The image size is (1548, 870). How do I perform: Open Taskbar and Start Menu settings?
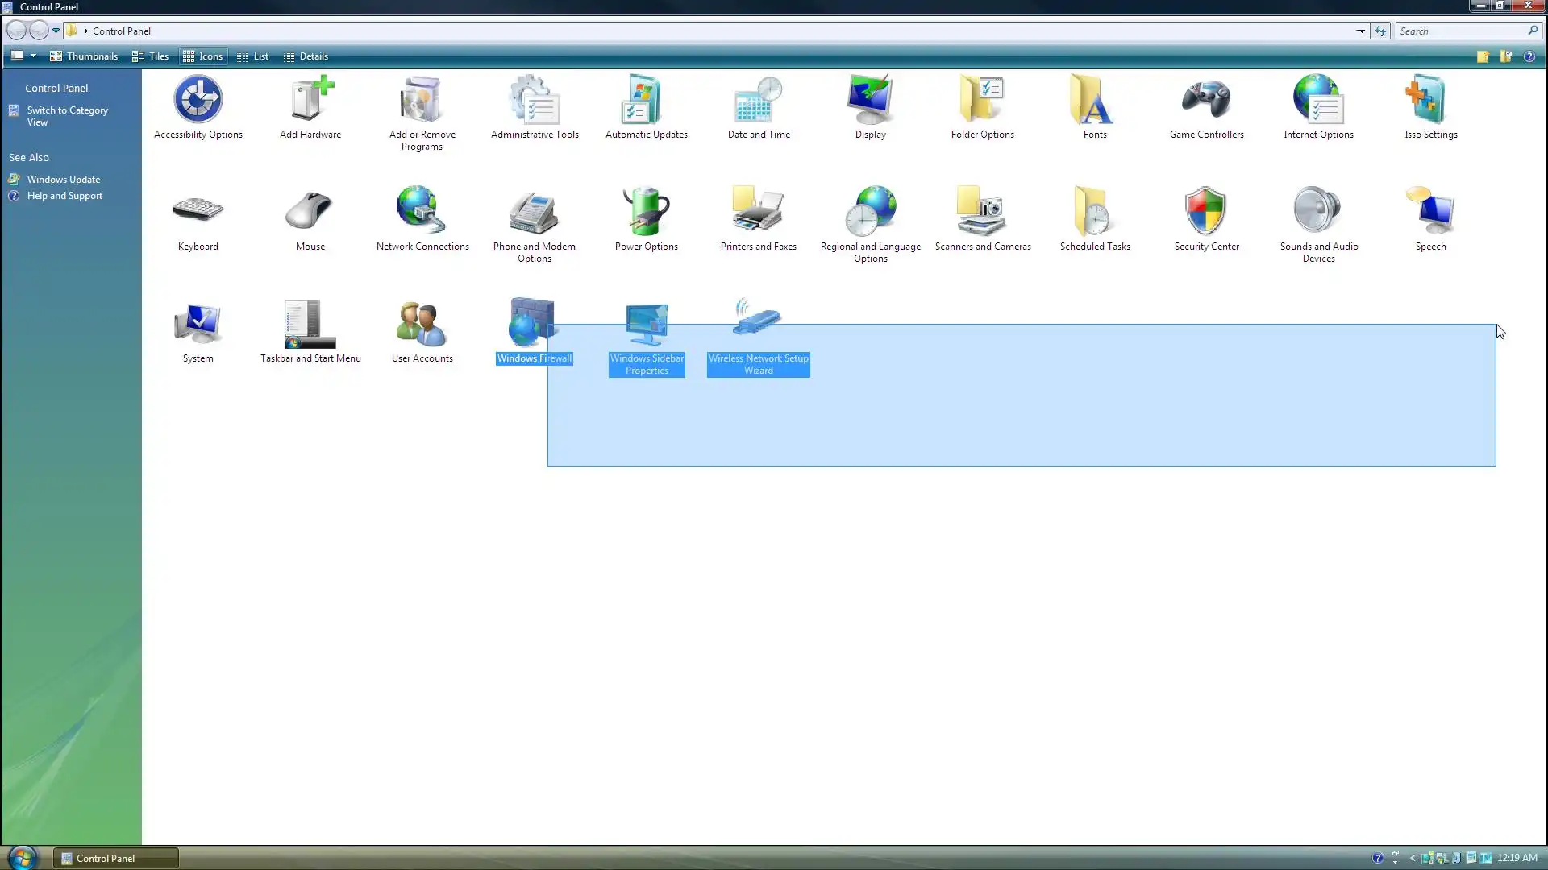click(310, 324)
